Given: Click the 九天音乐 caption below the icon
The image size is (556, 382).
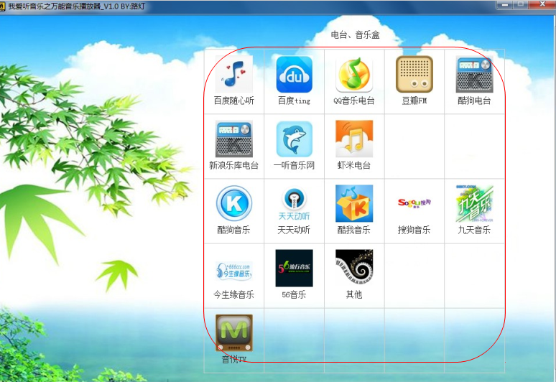Looking at the screenshot, I should click(x=474, y=230).
